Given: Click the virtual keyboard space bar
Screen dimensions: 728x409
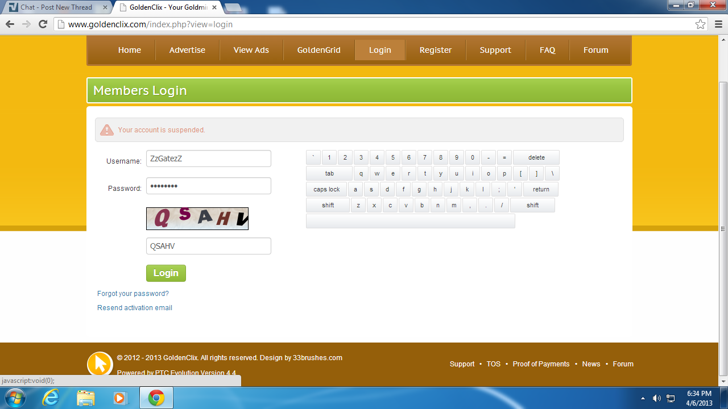Looking at the screenshot, I should (x=411, y=221).
